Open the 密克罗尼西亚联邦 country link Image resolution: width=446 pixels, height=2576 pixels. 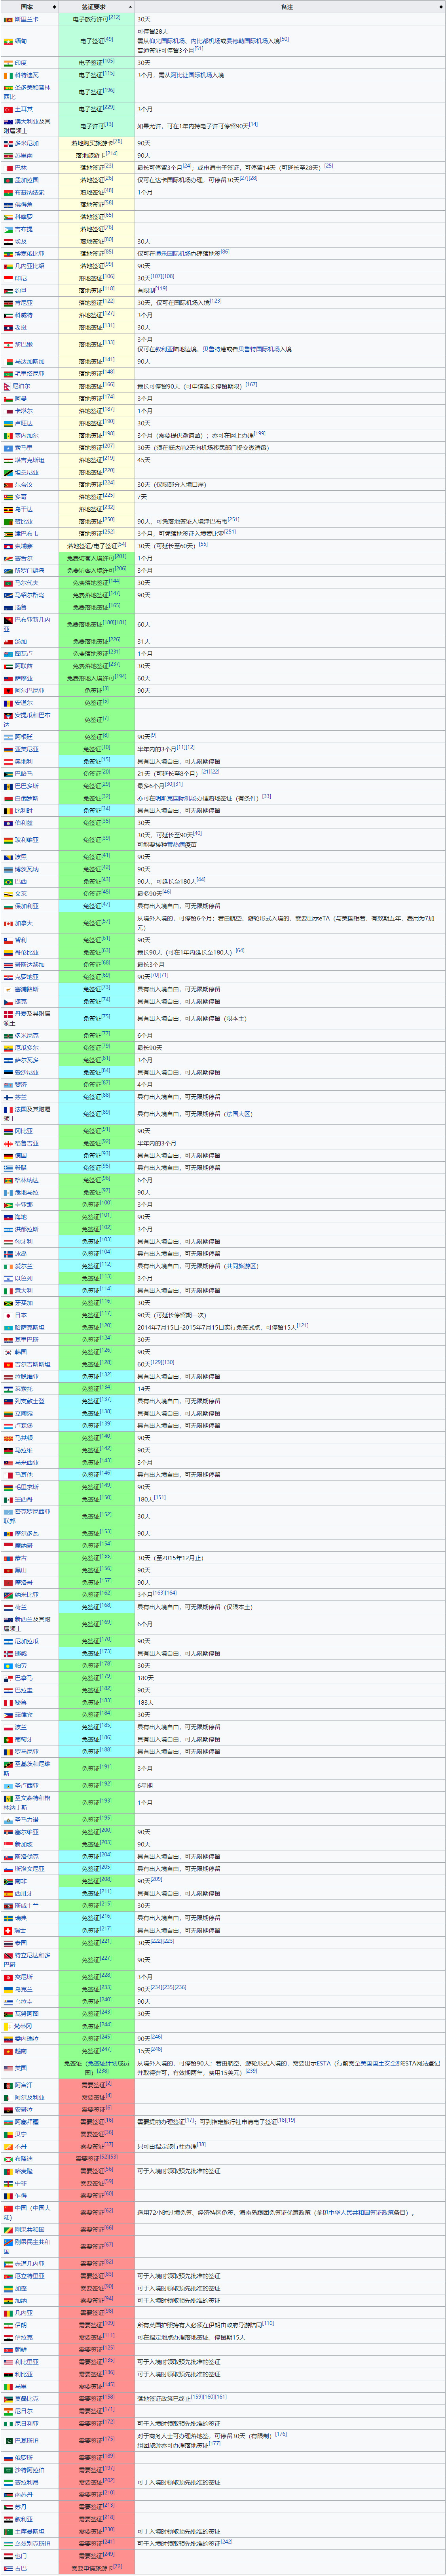pos(27,1516)
